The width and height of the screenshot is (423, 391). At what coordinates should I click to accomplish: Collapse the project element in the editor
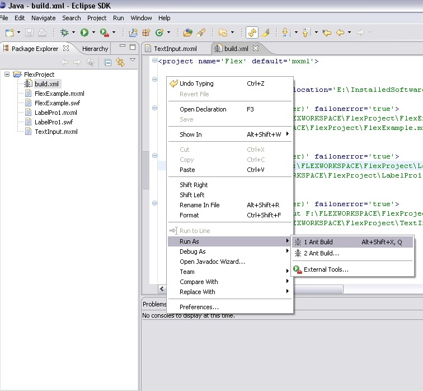tap(154, 60)
